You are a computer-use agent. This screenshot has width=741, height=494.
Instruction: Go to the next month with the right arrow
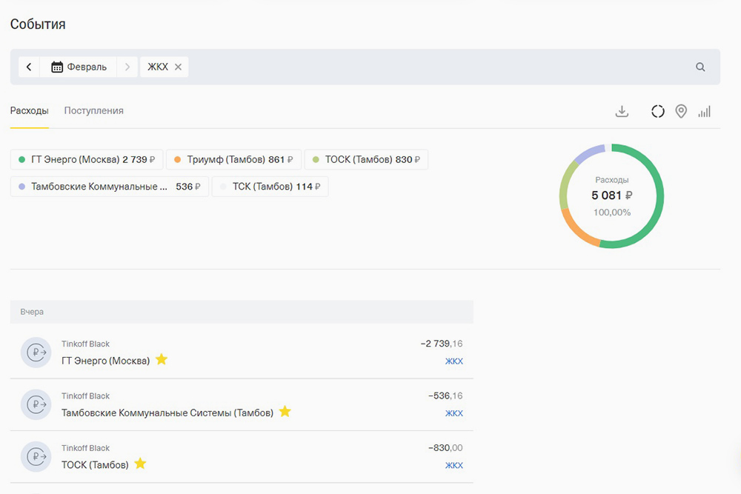click(x=127, y=67)
